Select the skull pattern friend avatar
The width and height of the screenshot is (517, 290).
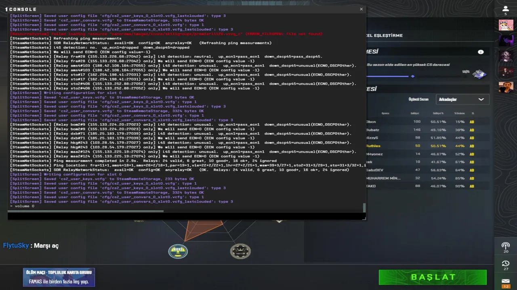click(506, 56)
